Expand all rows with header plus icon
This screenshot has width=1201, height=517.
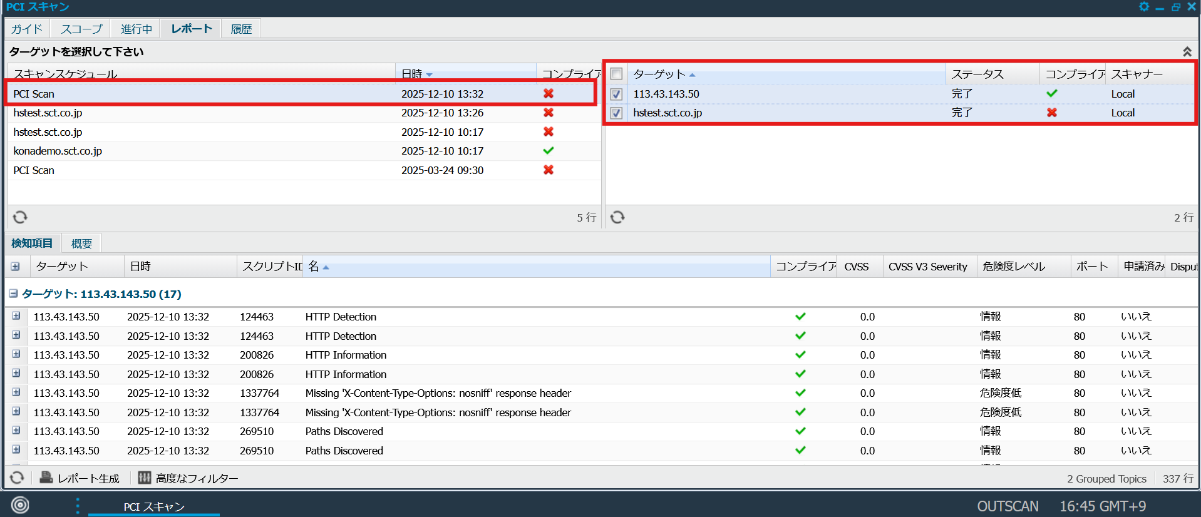[x=16, y=267]
